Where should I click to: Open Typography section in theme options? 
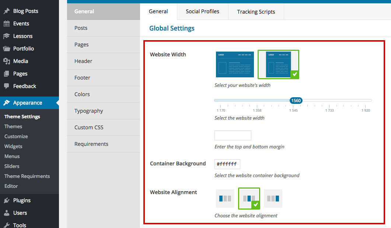[104, 111]
